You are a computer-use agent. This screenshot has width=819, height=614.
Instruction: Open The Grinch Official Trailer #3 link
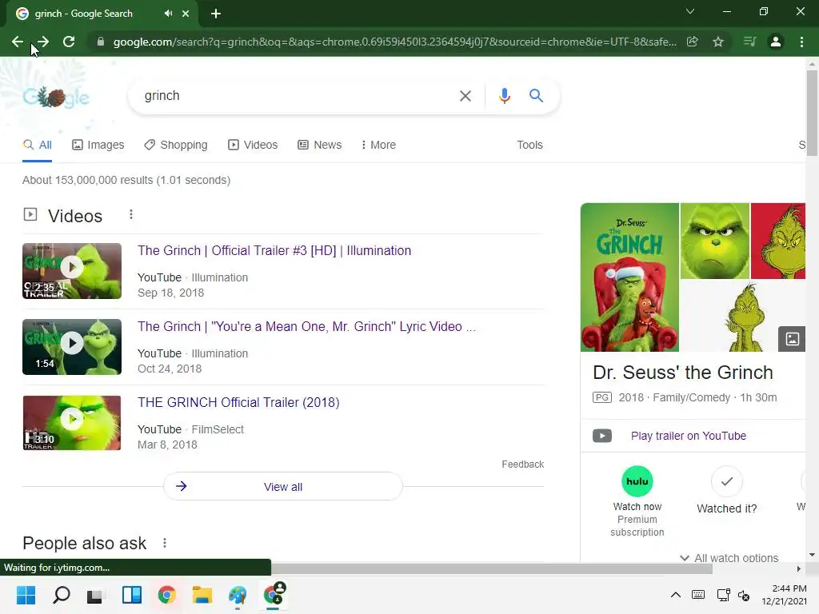coord(274,250)
